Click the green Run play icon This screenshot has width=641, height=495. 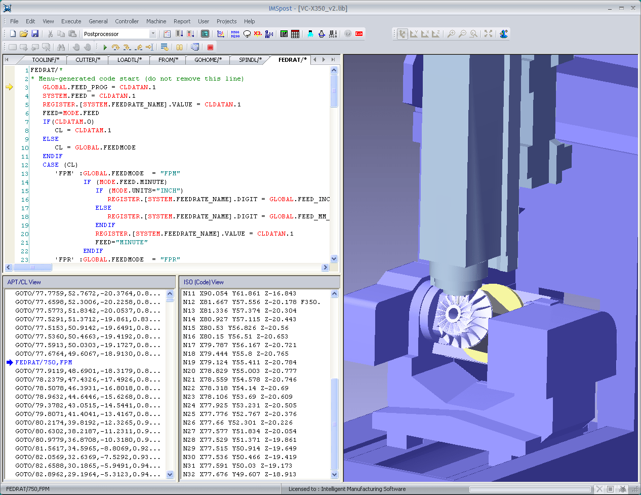tap(105, 47)
